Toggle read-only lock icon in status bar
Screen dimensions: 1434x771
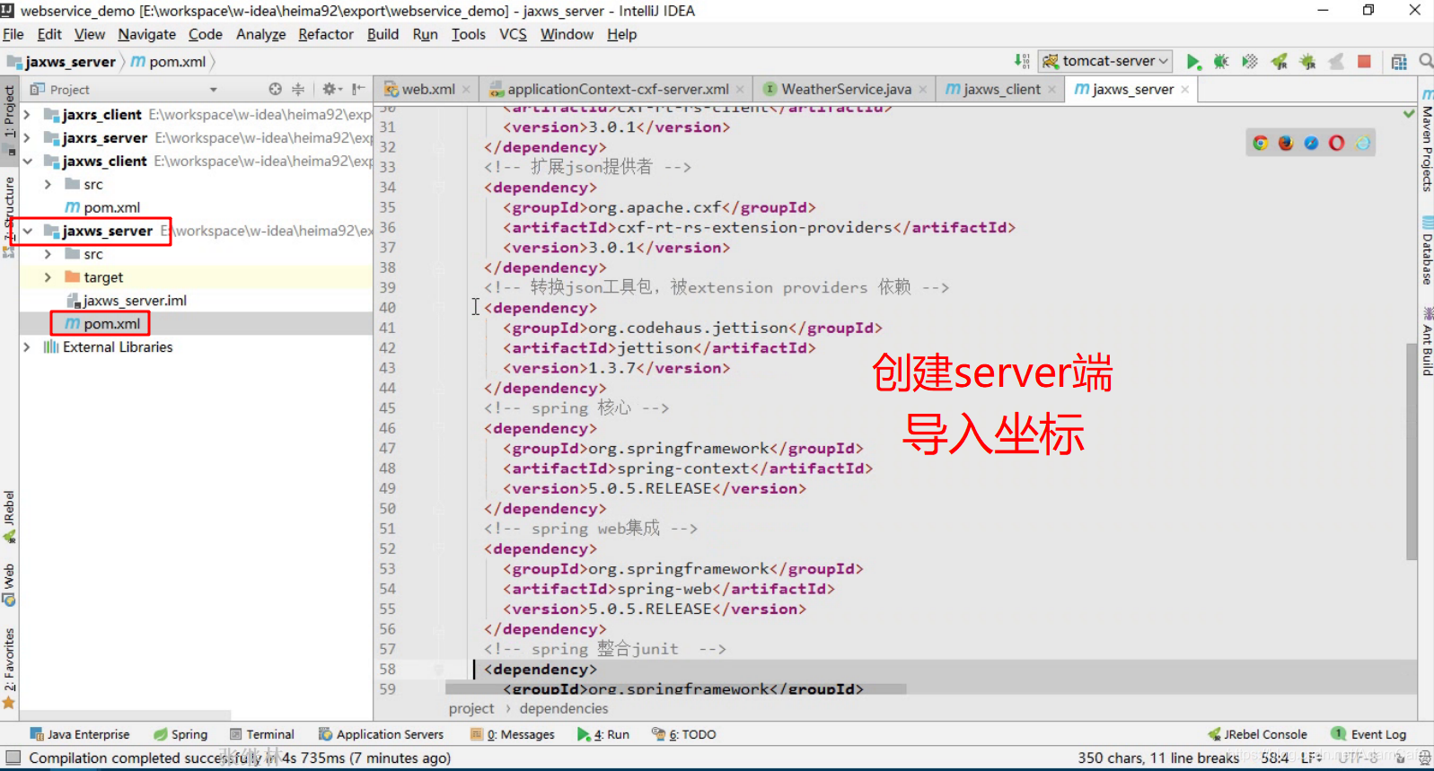[x=1401, y=758]
